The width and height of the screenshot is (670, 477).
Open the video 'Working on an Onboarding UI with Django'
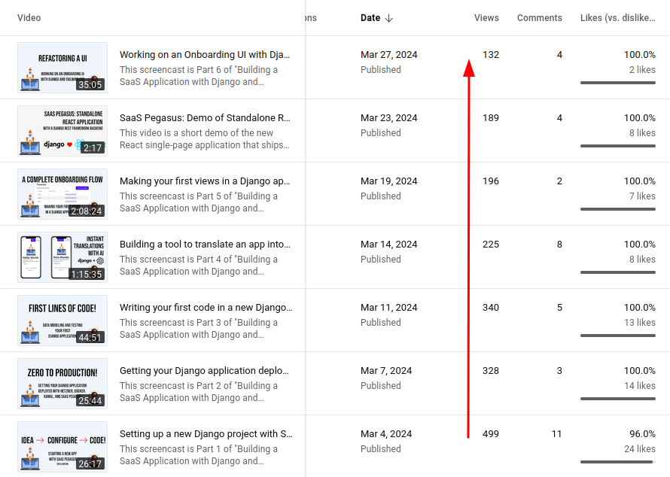point(205,54)
